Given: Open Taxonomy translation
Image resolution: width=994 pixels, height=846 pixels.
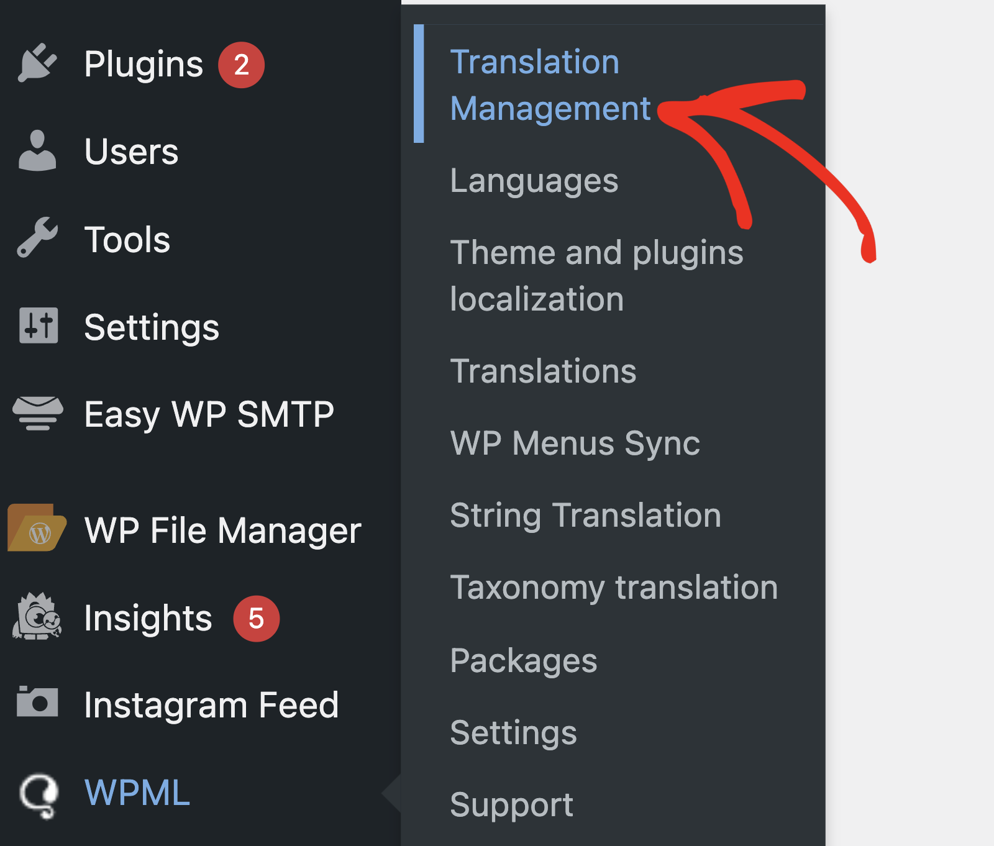Looking at the screenshot, I should (613, 587).
